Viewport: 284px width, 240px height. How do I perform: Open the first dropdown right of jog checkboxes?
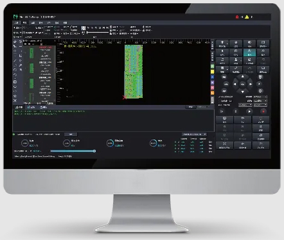click(260, 97)
